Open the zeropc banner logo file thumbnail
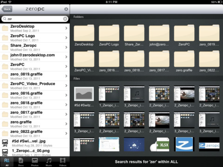Viewport: 223px width, 167px height. coord(209,144)
